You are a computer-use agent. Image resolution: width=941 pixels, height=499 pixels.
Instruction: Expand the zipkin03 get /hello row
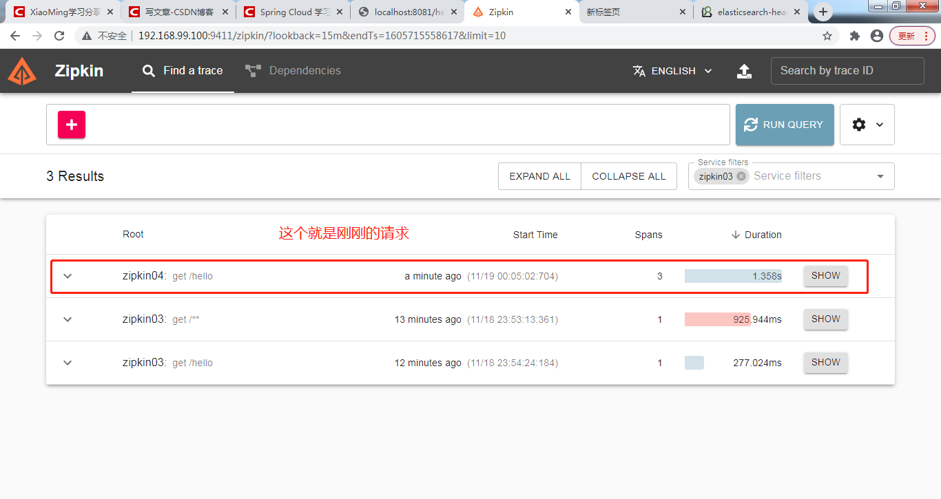point(68,363)
